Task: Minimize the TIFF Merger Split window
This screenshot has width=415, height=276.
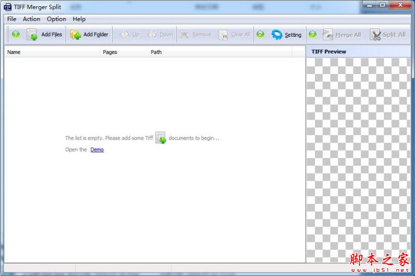Action: click(x=369, y=5)
